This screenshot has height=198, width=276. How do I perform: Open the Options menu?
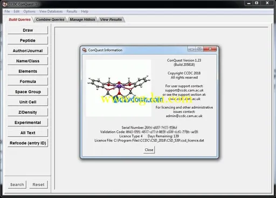point(29,11)
